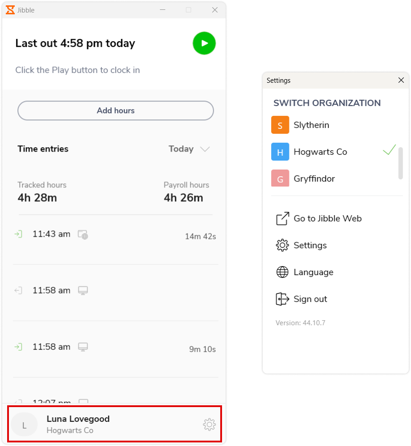Screen dimensions: 411x446
Task: Click the Jibble logo in title bar
Action: point(10,10)
